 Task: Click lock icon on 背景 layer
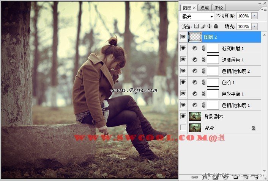click(253, 128)
